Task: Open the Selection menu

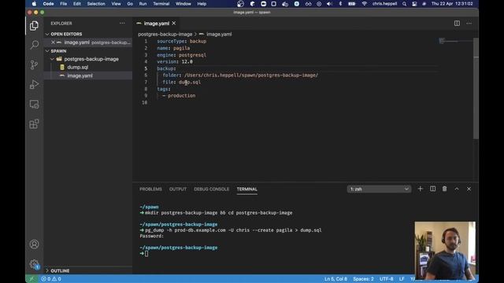Action: point(96,4)
